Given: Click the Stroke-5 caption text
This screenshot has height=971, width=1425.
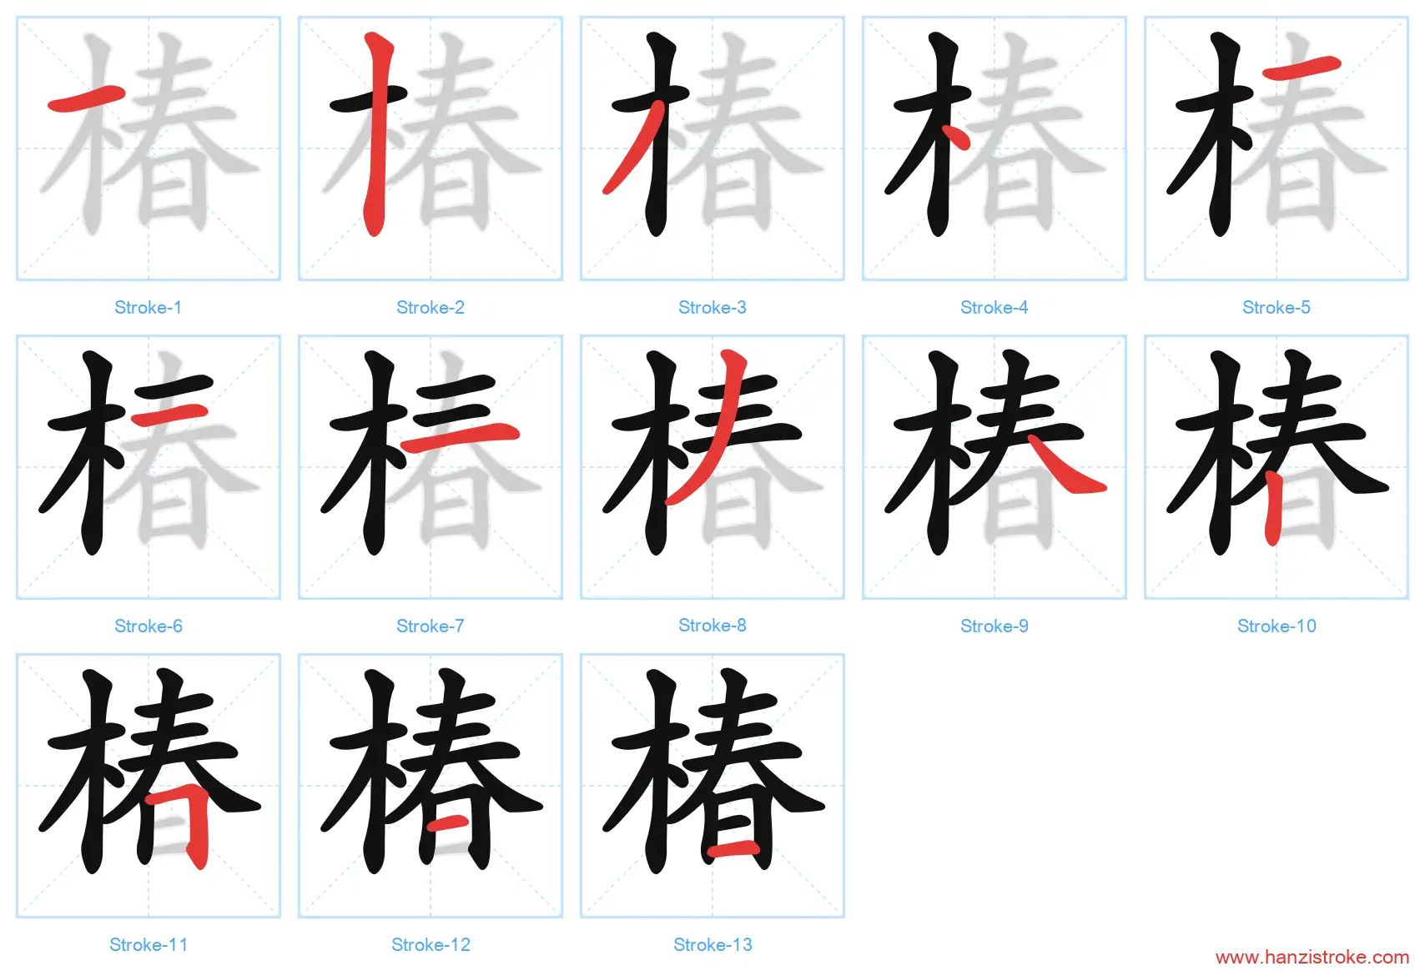Looking at the screenshot, I should point(1276,308).
